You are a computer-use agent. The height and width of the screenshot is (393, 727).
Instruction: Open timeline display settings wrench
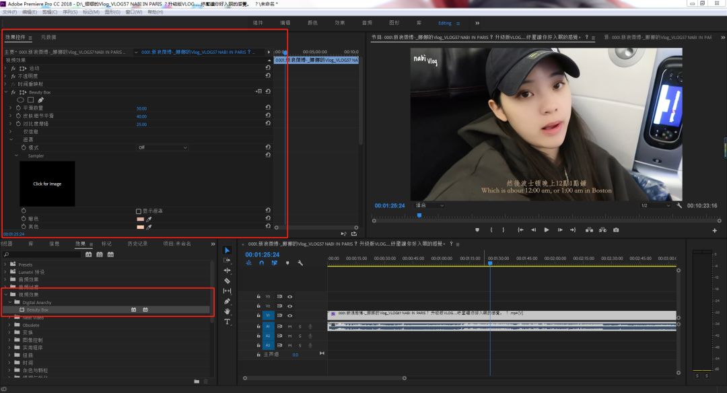[300, 262]
